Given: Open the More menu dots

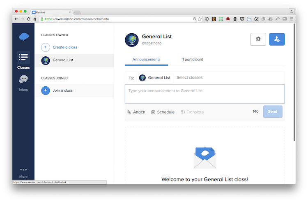Looking at the screenshot, I should pos(23,169).
